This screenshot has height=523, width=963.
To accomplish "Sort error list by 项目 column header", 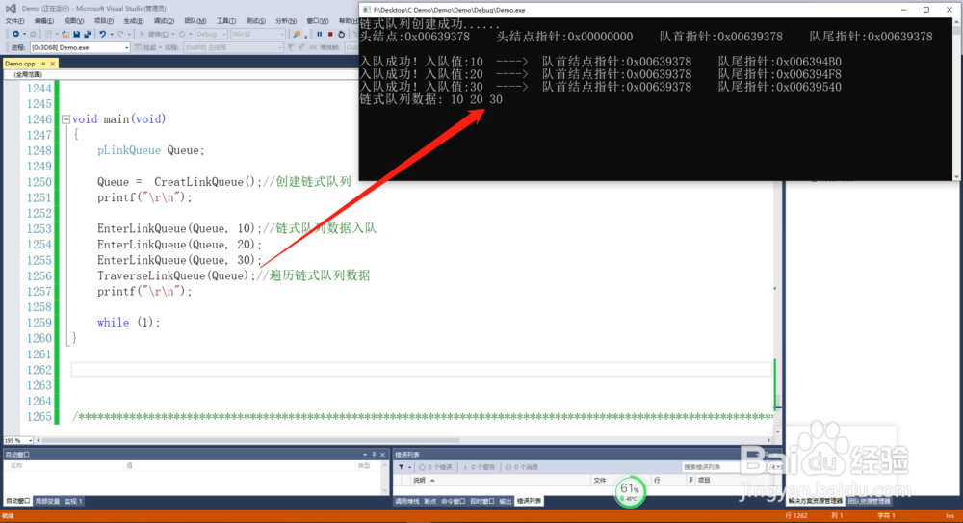I will coord(704,480).
